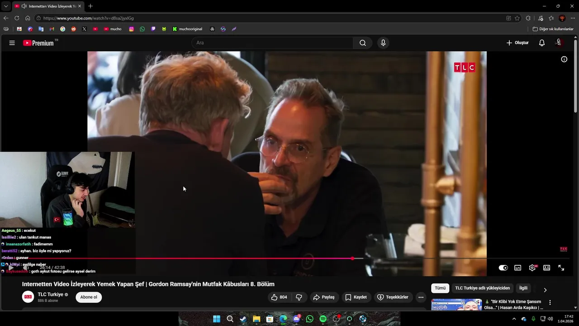Start voice search with microphone icon

pyautogui.click(x=383, y=43)
